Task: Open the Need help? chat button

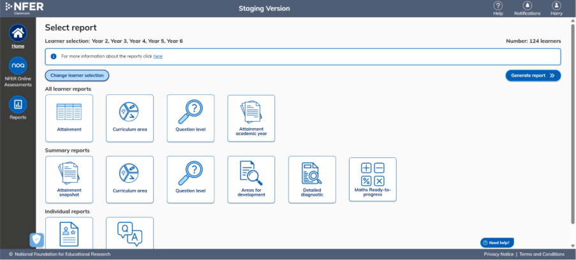Action: click(497, 243)
